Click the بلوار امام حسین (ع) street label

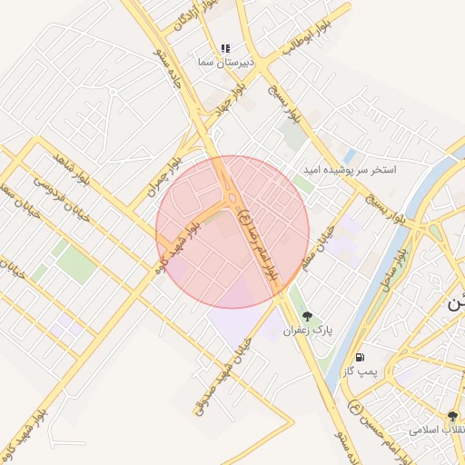pyautogui.click(x=378, y=433)
